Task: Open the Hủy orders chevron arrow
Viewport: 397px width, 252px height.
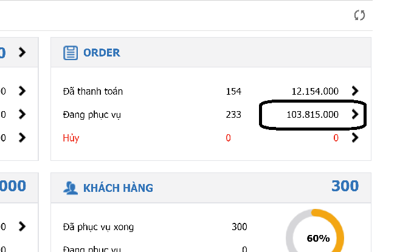Action: tap(355, 137)
